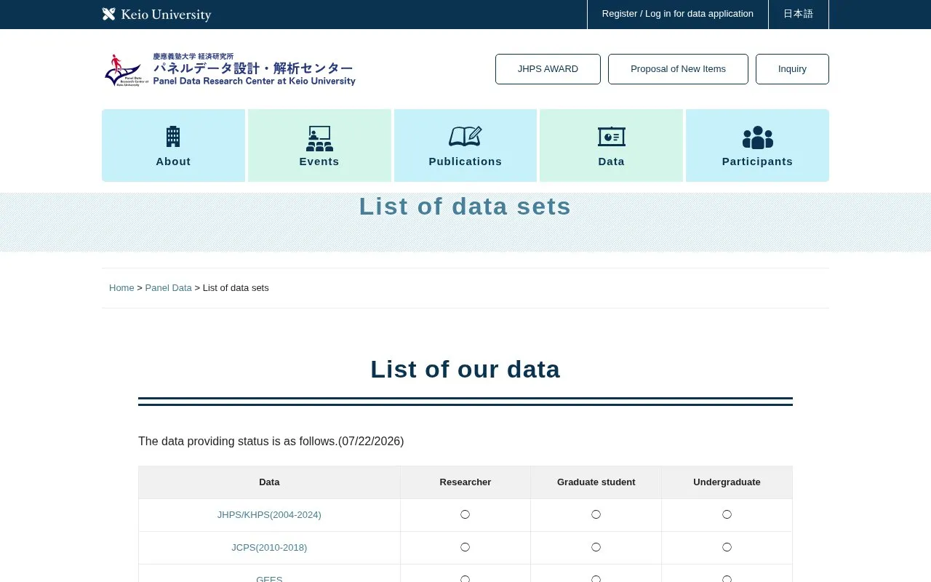Click the Data column header
The width and height of the screenshot is (931, 582).
[x=269, y=482]
